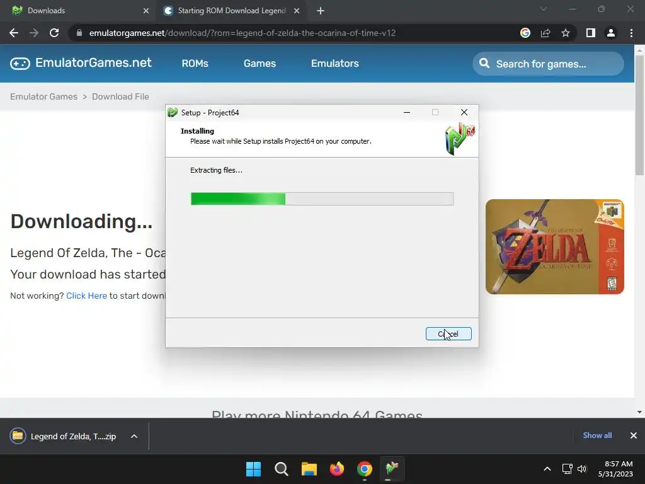Switch to Project64 setup in taskbar

pos(392,469)
